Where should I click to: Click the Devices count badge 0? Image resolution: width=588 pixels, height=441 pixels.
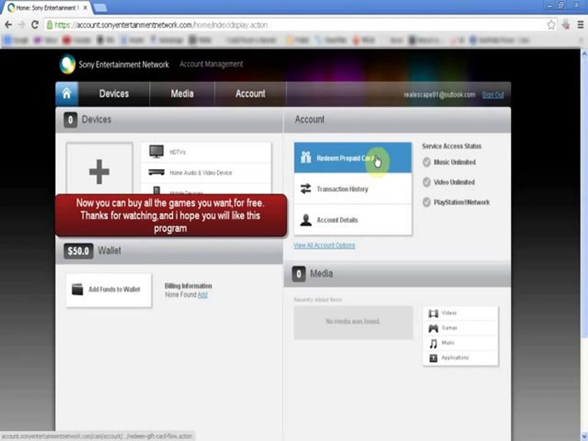(x=70, y=120)
